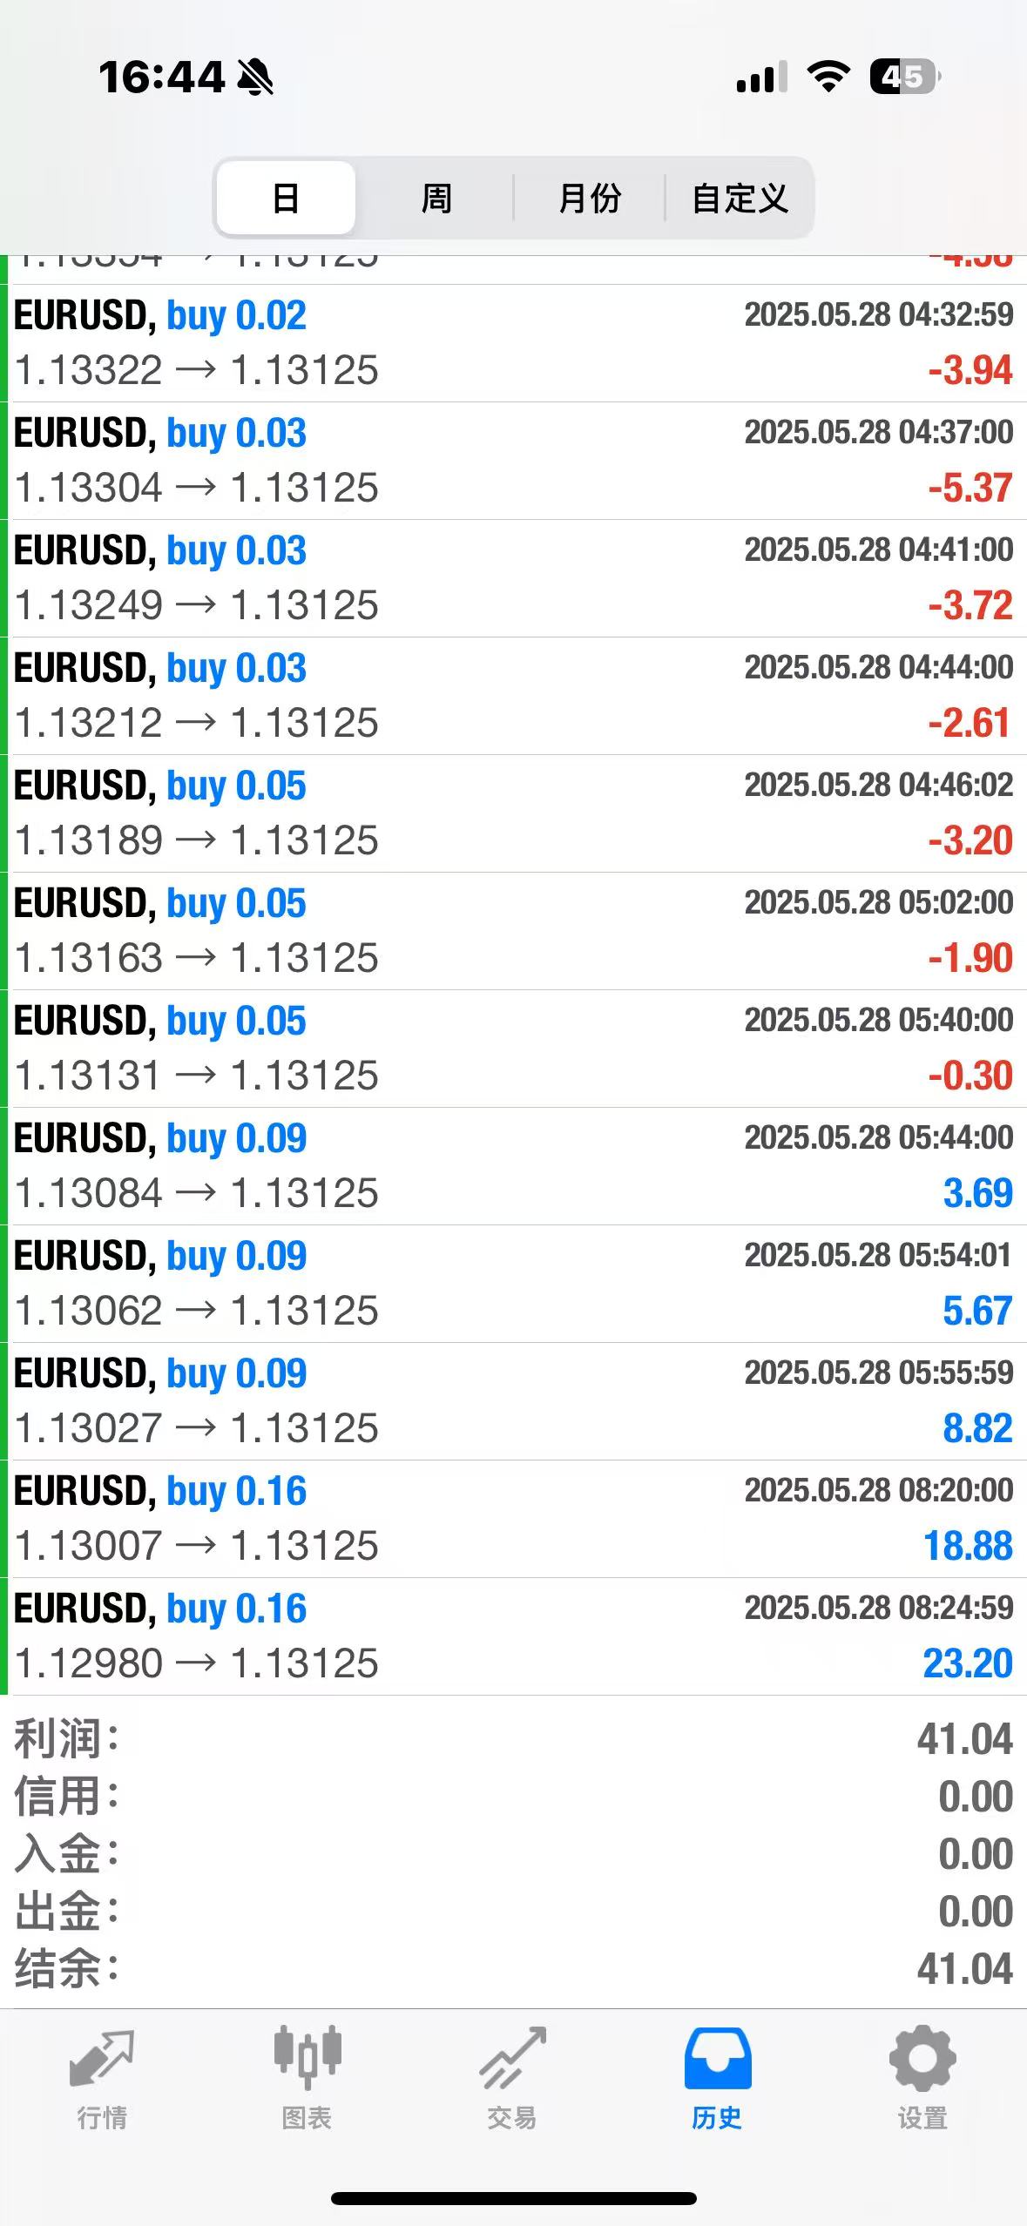Open the 设置 settings gear icon
Image resolution: width=1027 pixels, height=2226 pixels.
click(x=922, y=2059)
